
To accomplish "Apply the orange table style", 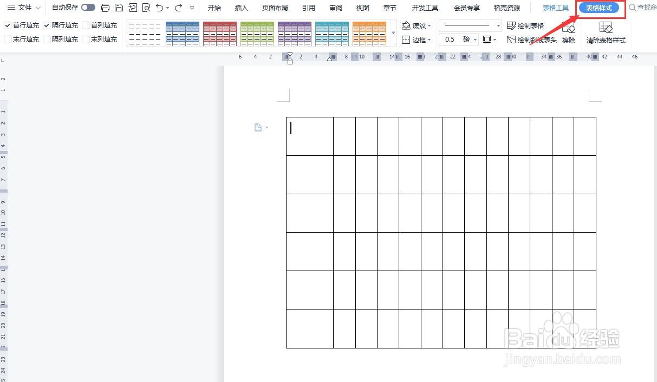I will [x=369, y=33].
